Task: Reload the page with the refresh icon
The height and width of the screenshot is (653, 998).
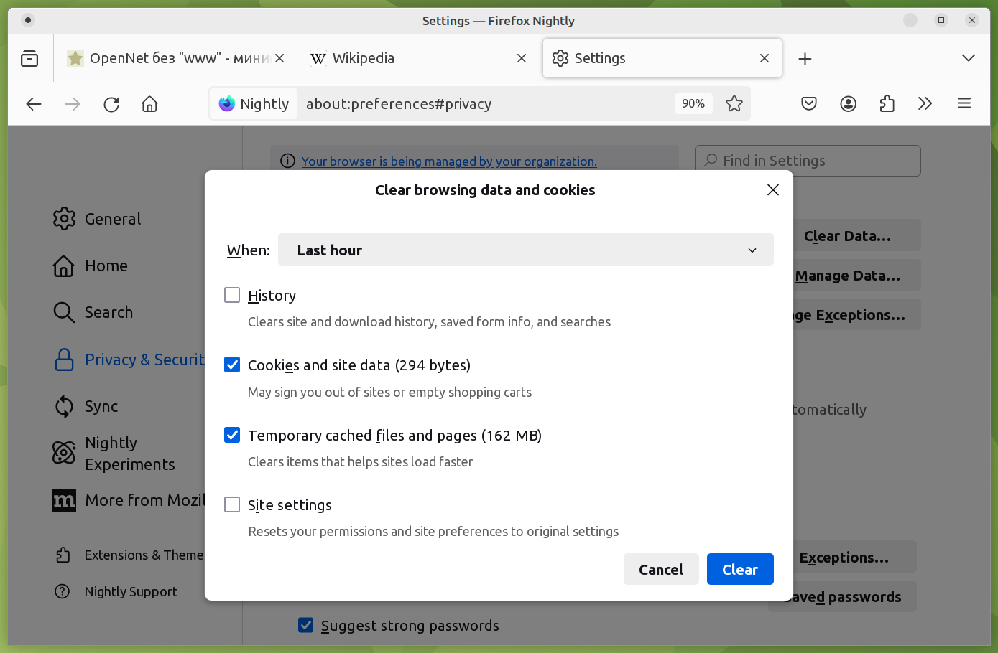Action: tap(111, 104)
